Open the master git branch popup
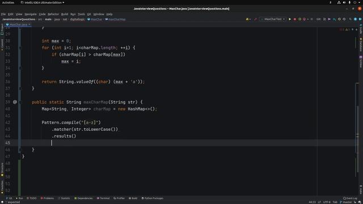The height and width of the screenshot is (204, 363). 345,202
